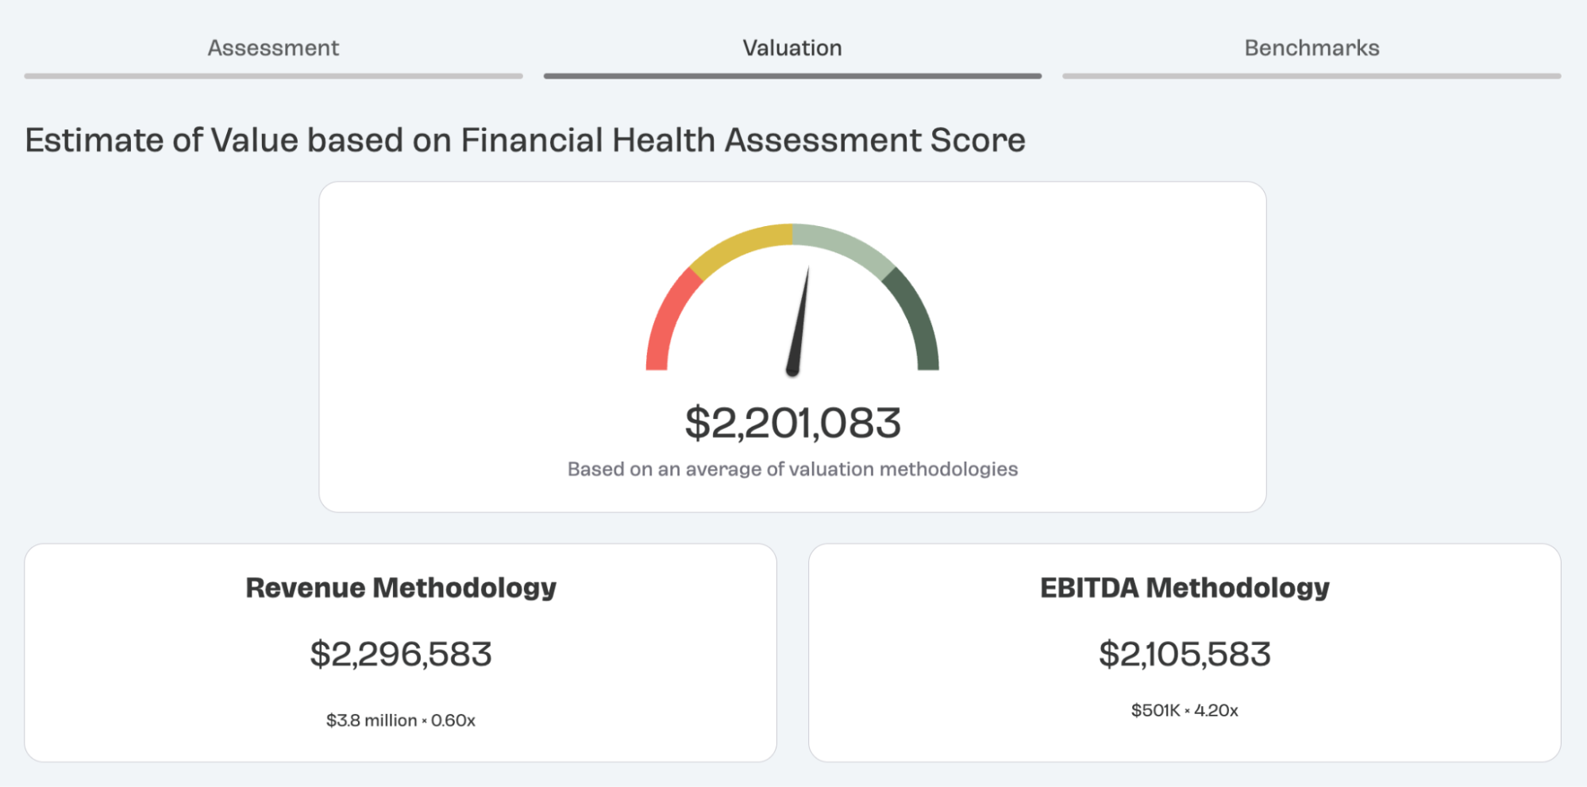The image size is (1587, 787).
Task: Open the Benchmarks tab
Action: click(1312, 48)
